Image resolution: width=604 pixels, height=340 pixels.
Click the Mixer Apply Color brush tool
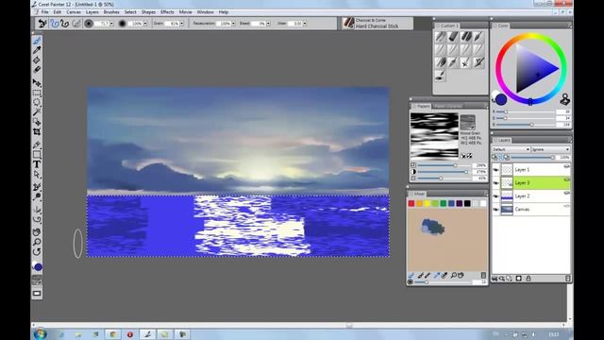coord(421,275)
